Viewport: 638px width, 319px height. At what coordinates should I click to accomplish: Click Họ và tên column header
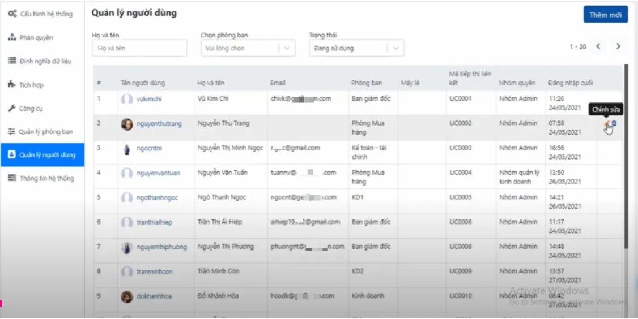pyautogui.click(x=211, y=83)
